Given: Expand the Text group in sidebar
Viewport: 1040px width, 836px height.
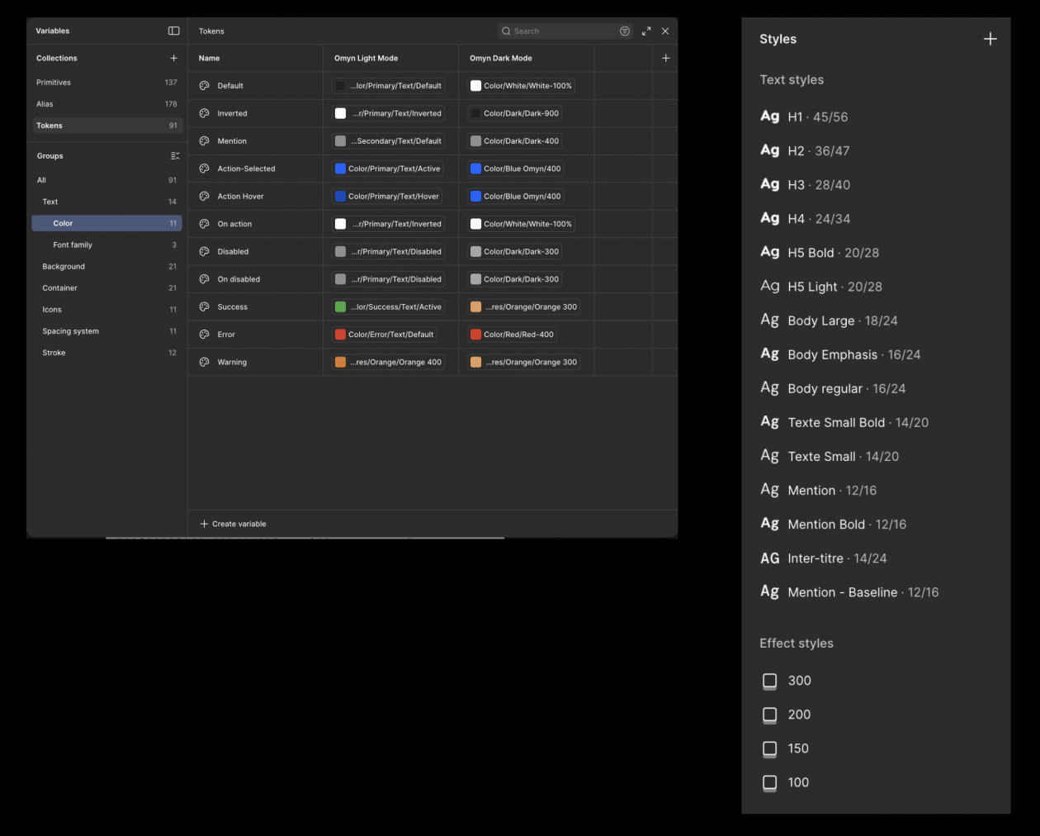Looking at the screenshot, I should coord(50,202).
